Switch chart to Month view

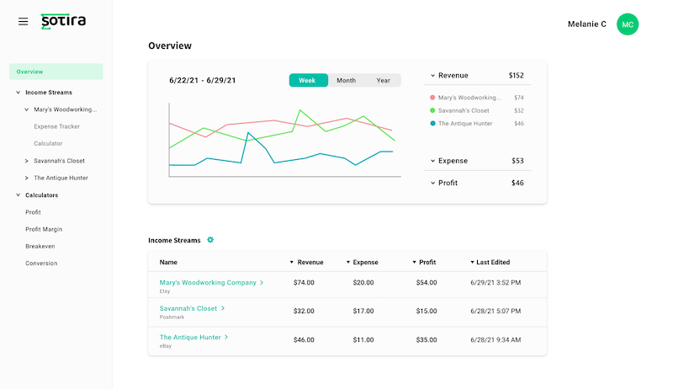[346, 80]
